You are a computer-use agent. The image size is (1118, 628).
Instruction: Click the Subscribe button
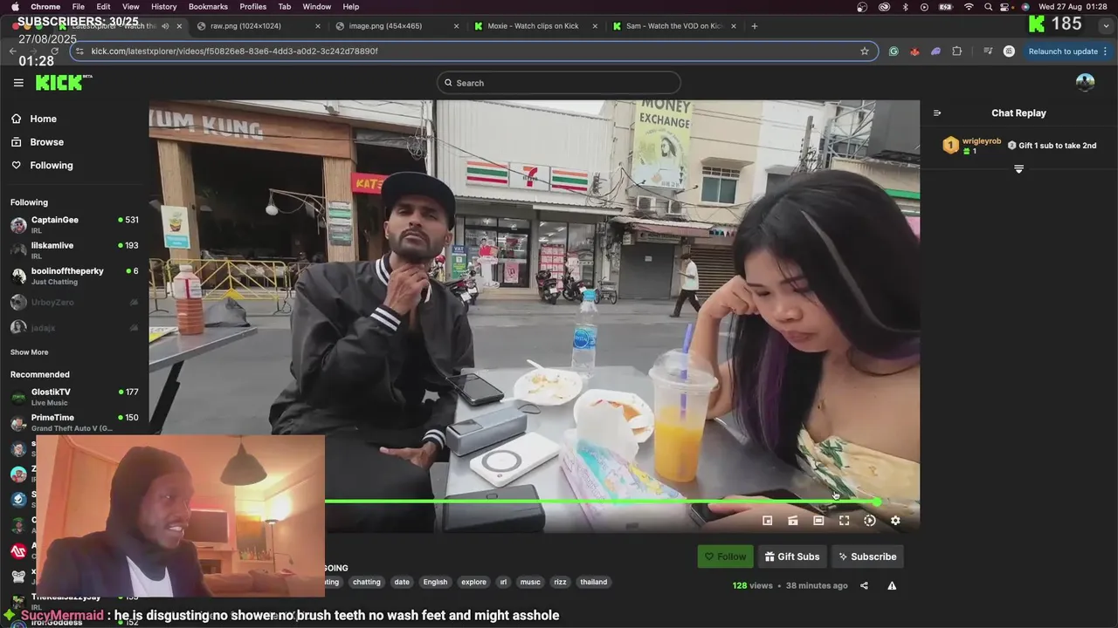pos(867,556)
